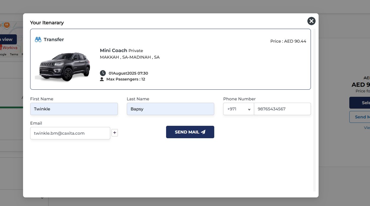The height and width of the screenshot is (206, 370).
Task: Click the plus icon to add another email
Action: point(115,133)
